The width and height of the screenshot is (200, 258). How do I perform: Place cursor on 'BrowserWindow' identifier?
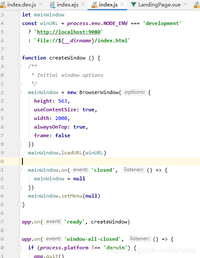tap(99, 92)
